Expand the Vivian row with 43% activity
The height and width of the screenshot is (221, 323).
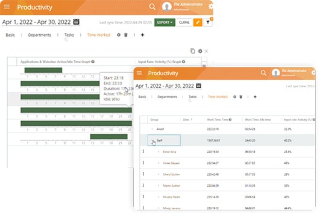(158, 163)
